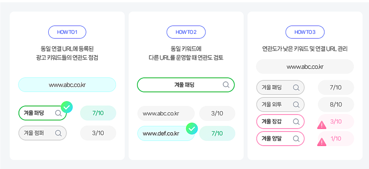Viewport: 369px width, 169px height.
Task: Click search icon next to 겨울 외투
Action: [296, 104]
